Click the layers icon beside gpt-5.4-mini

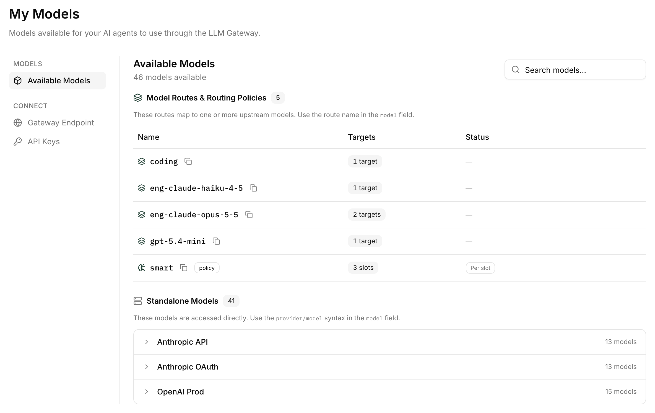[142, 241]
